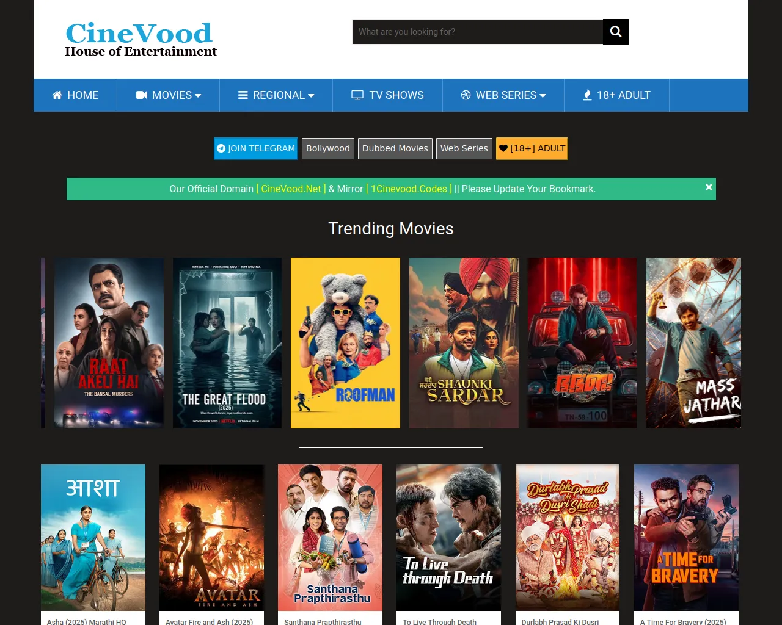
Task: Click the CineVood site logo
Action: pyautogui.click(x=141, y=39)
